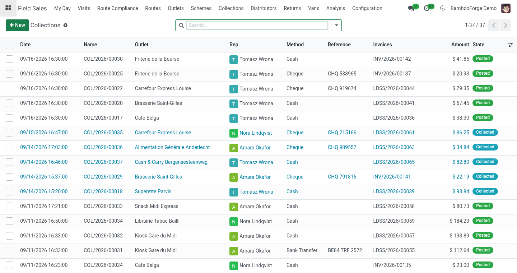
Task: Open the Distributors menu
Action: pos(264,8)
